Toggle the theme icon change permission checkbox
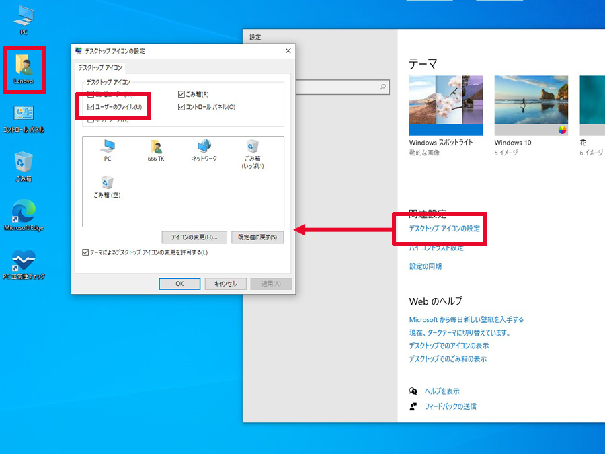Screen dimensions: 605x454 tap(85, 252)
